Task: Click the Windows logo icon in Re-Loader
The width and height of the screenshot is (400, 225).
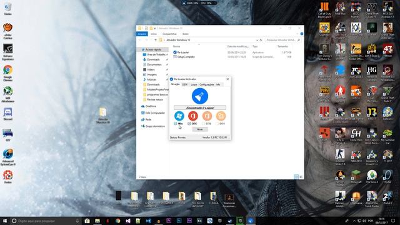Action: [x=179, y=116]
